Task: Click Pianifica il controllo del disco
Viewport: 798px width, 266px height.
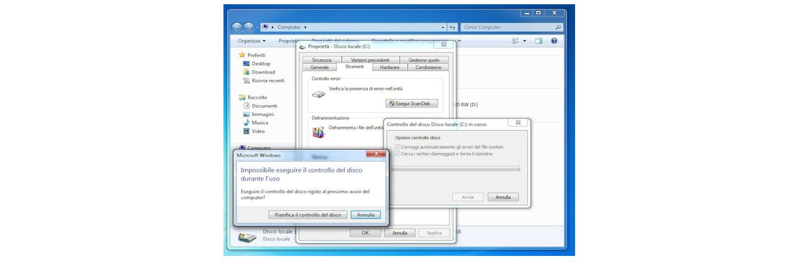Action: pyautogui.click(x=308, y=215)
